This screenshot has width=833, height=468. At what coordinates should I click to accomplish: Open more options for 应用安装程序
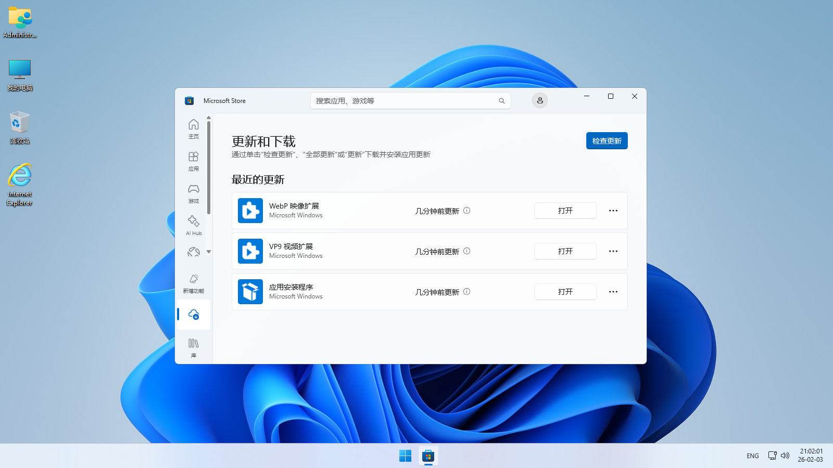613,292
